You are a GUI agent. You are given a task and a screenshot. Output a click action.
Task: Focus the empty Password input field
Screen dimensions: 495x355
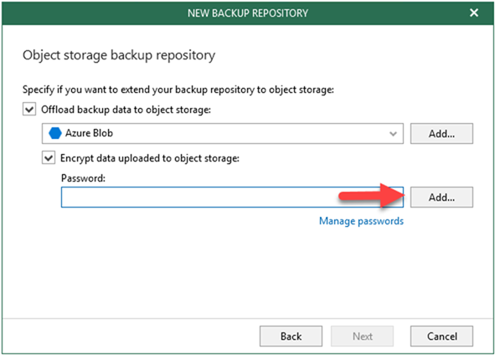(232, 198)
